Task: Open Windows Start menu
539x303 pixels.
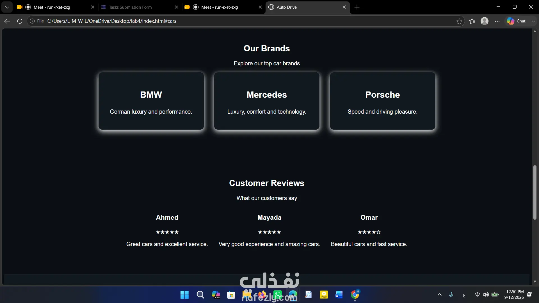Action: 184,295
